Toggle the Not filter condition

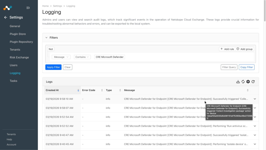51,49
